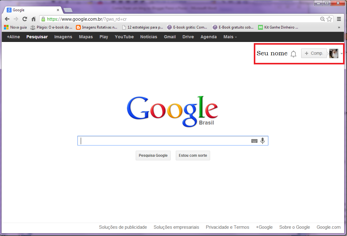The image size is (347, 236).
Task: Open a new tab button
Action: [x=68, y=10]
